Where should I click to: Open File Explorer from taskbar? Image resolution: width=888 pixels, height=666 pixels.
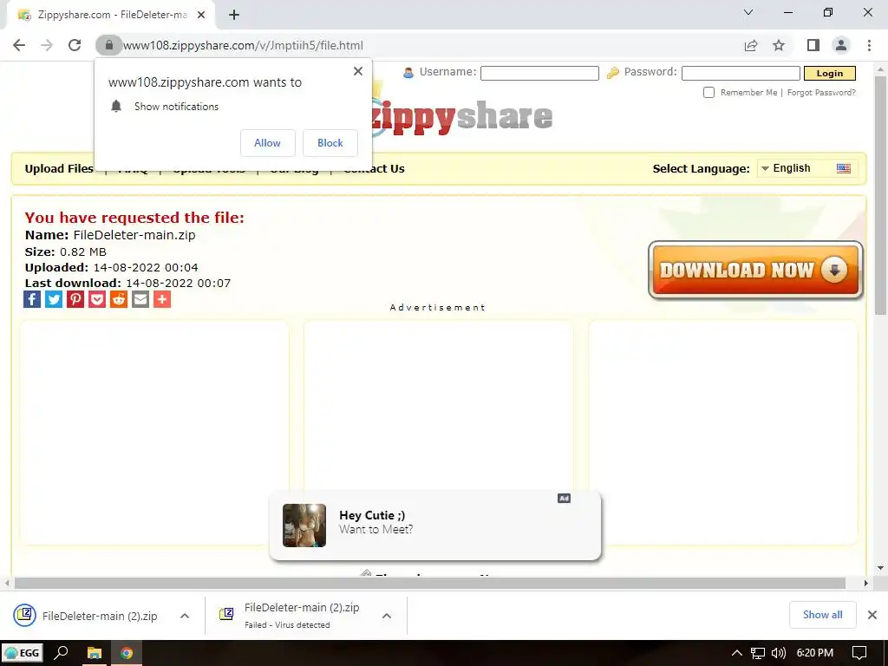(x=94, y=653)
